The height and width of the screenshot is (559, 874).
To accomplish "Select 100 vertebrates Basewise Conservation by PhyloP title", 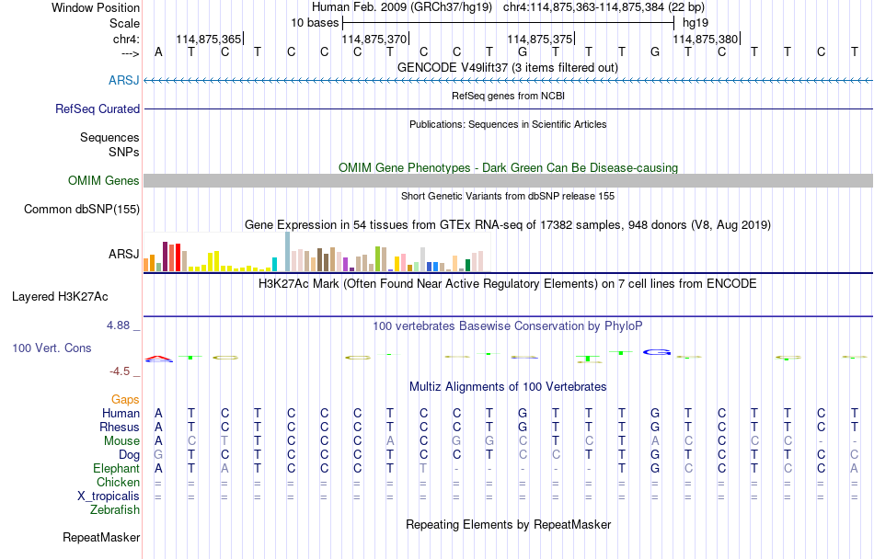I will (x=507, y=325).
